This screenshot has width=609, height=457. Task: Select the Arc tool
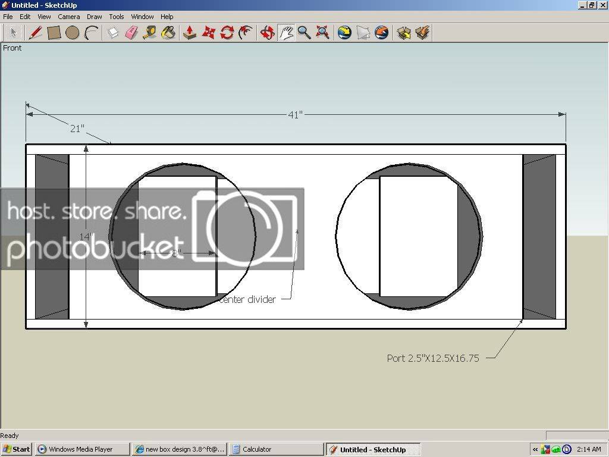click(91, 33)
